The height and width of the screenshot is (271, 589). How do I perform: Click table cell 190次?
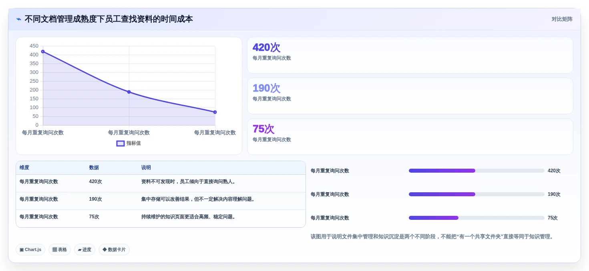coord(96,199)
